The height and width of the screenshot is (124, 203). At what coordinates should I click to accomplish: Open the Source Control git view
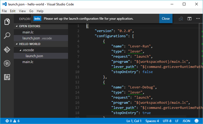(7, 50)
